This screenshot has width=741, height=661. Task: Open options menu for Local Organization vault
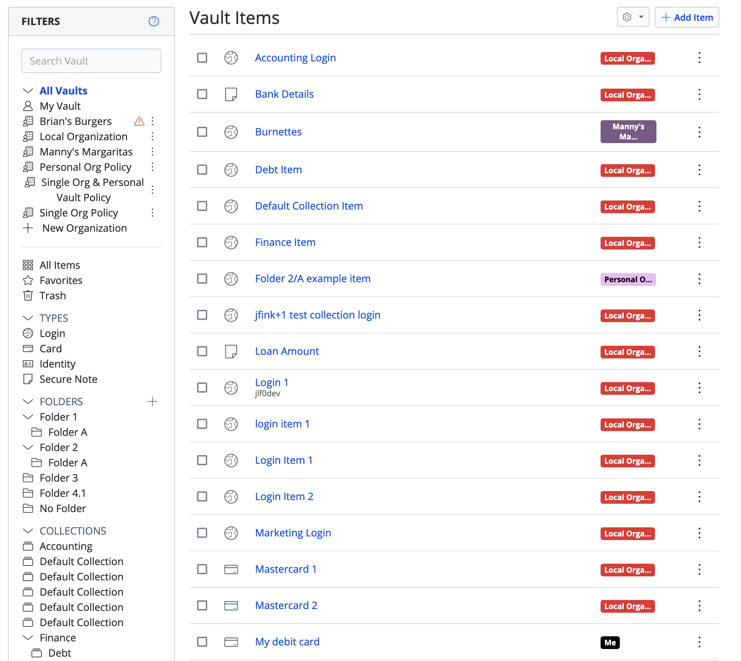tap(152, 137)
